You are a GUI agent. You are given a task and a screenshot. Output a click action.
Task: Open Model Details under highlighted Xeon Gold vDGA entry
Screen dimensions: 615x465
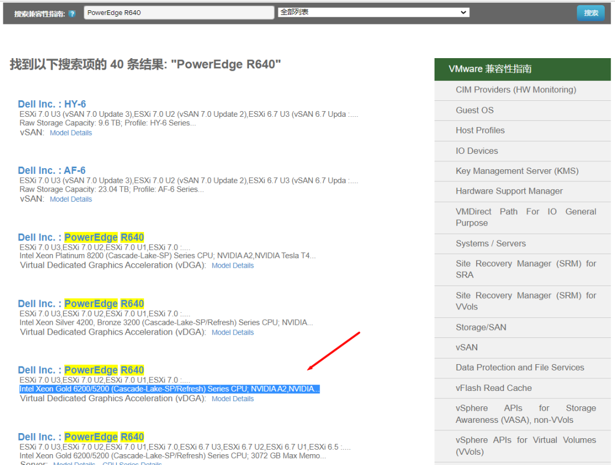pos(232,398)
